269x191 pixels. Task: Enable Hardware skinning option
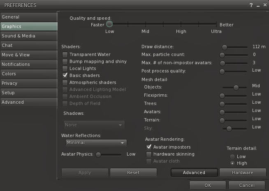(x=149, y=154)
